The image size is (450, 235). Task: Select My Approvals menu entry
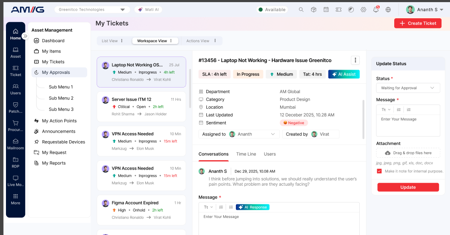pyautogui.click(x=59, y=72)
